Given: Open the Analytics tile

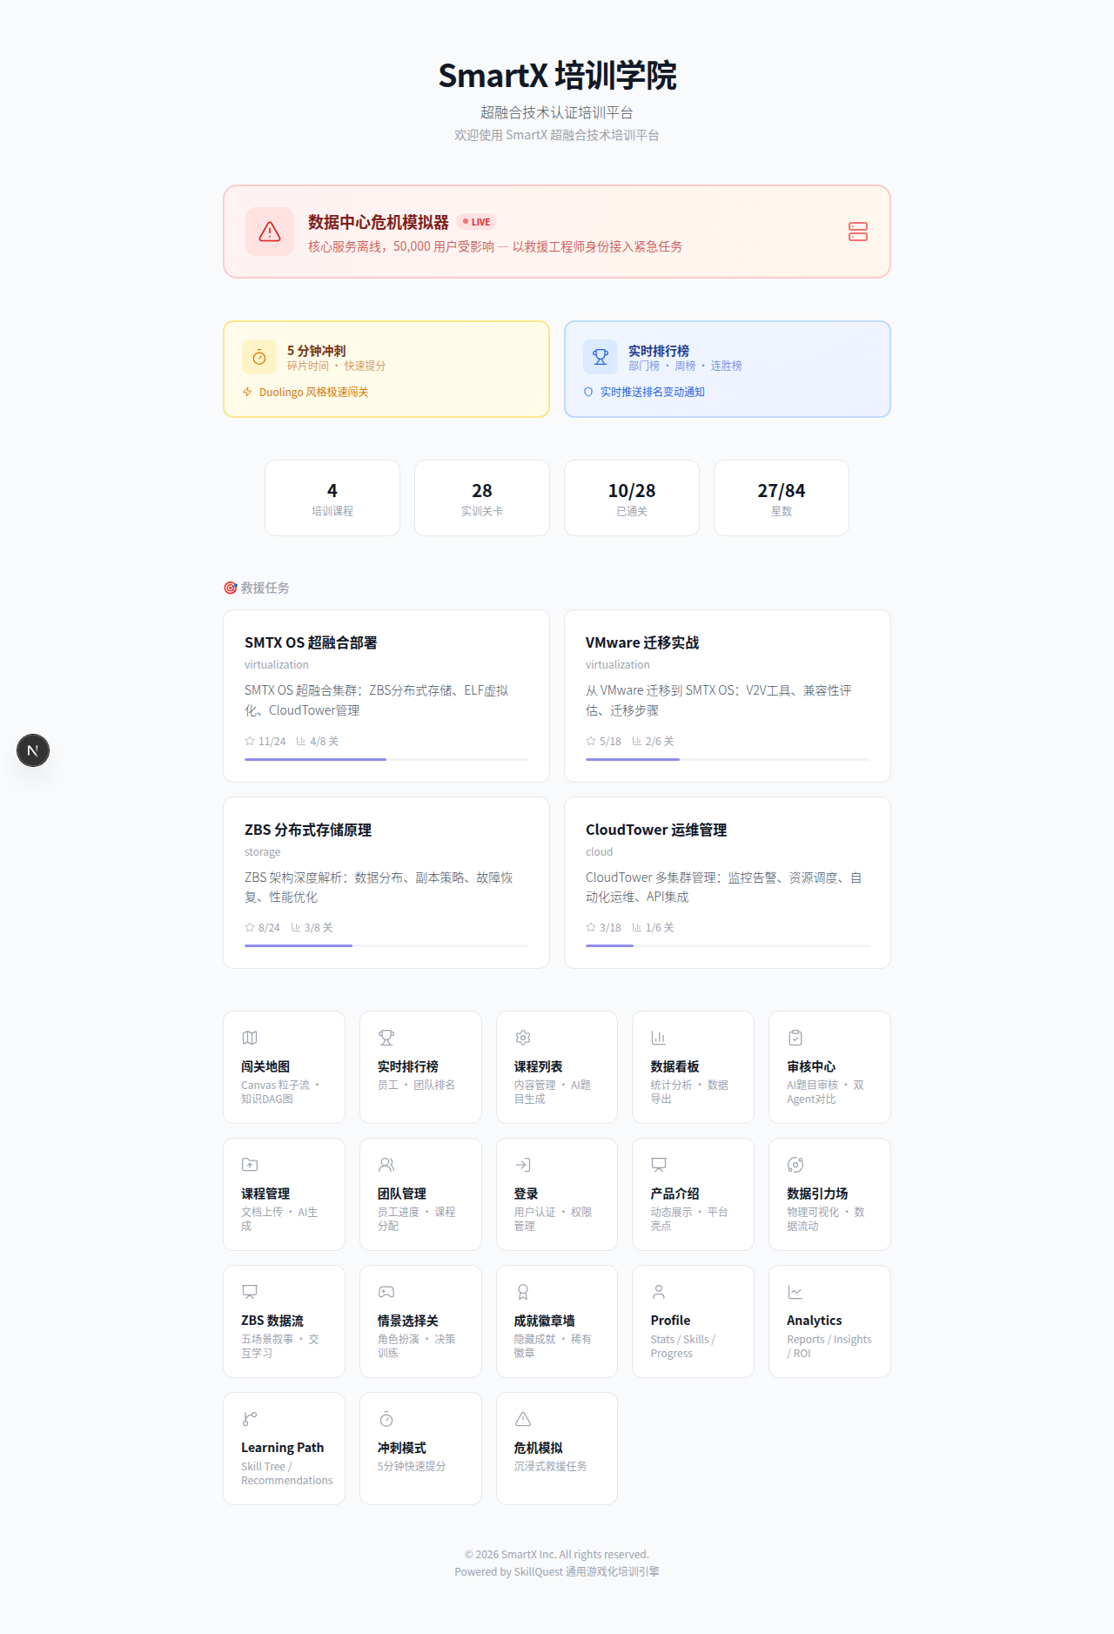Looking at the screenshot, I should (x=829, y=1321).
